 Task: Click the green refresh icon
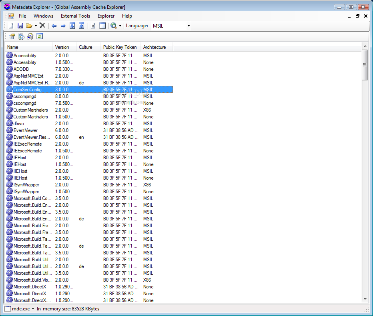(x=40, y=36)
